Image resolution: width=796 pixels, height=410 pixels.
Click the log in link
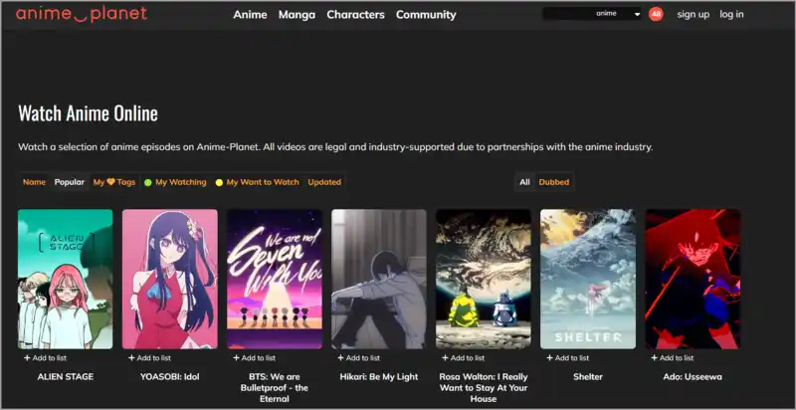tap(731, 14)
